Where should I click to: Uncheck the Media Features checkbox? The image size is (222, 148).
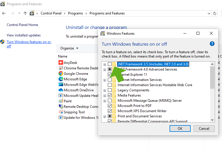point(110,95)
